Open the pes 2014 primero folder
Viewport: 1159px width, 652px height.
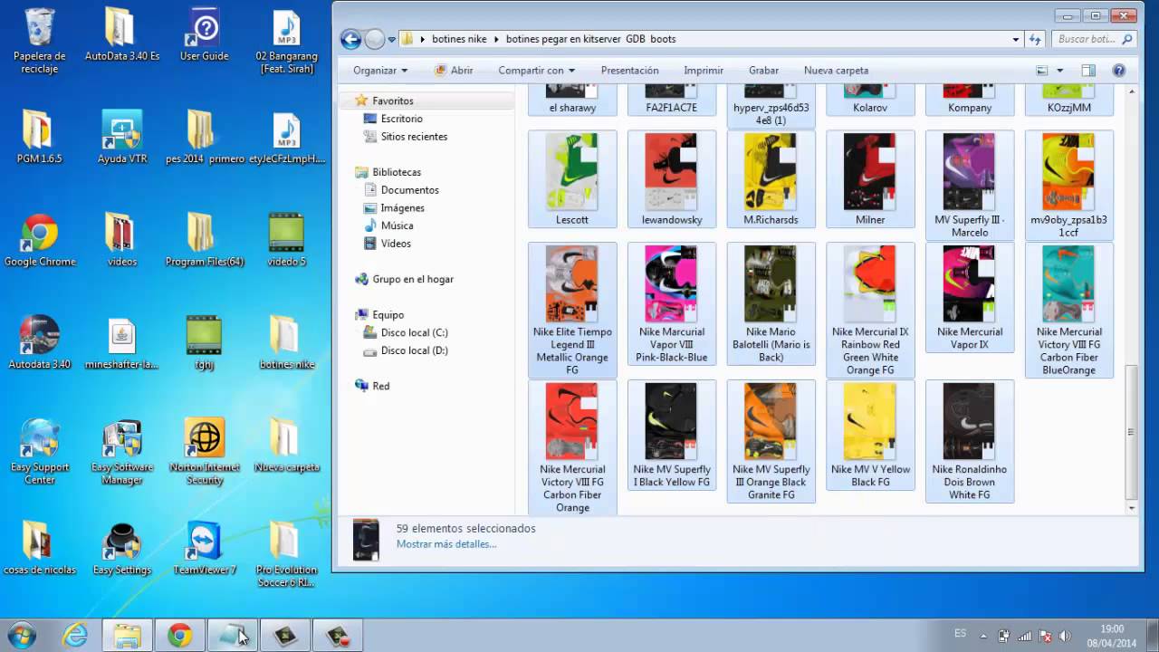[205, 138]
